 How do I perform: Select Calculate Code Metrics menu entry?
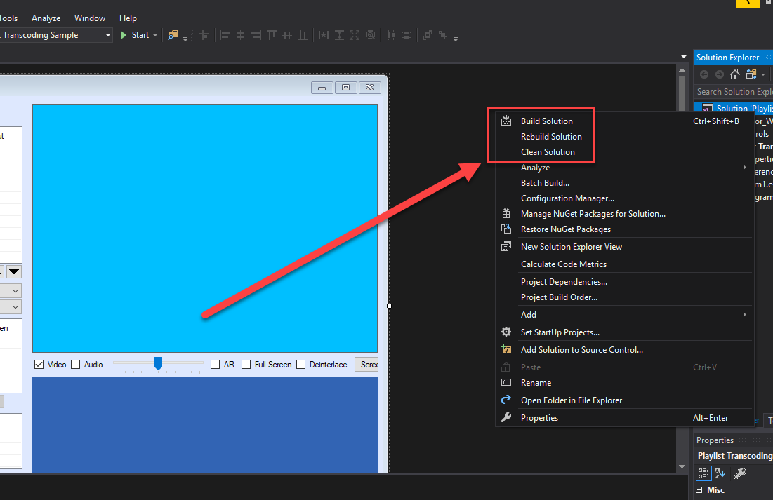(x=625, y=264)
